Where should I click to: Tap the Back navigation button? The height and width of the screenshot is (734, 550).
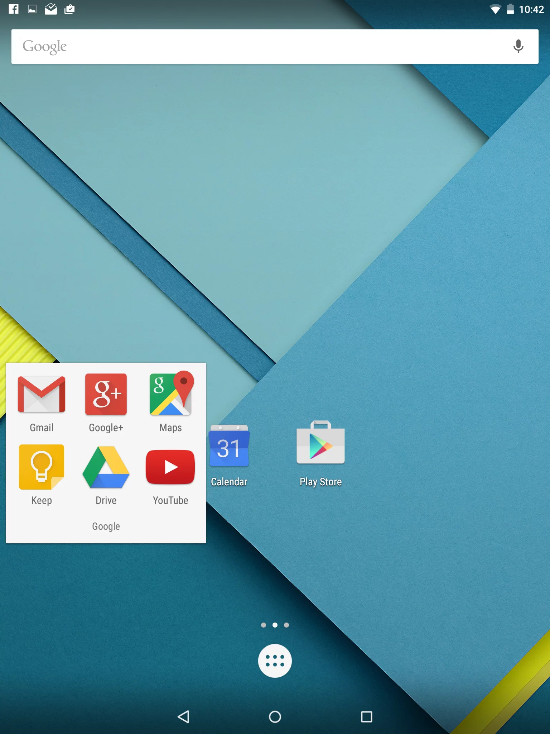[183, 717]
